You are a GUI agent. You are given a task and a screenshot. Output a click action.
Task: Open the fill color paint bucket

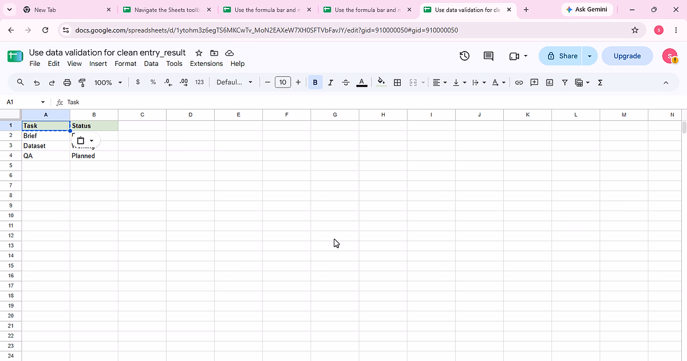pos(381,83)
